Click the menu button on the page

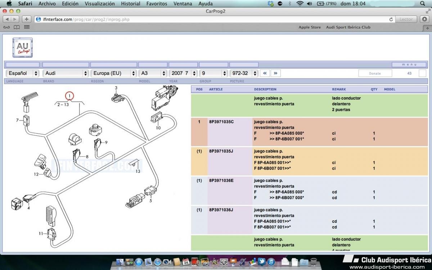pos(409,65)
